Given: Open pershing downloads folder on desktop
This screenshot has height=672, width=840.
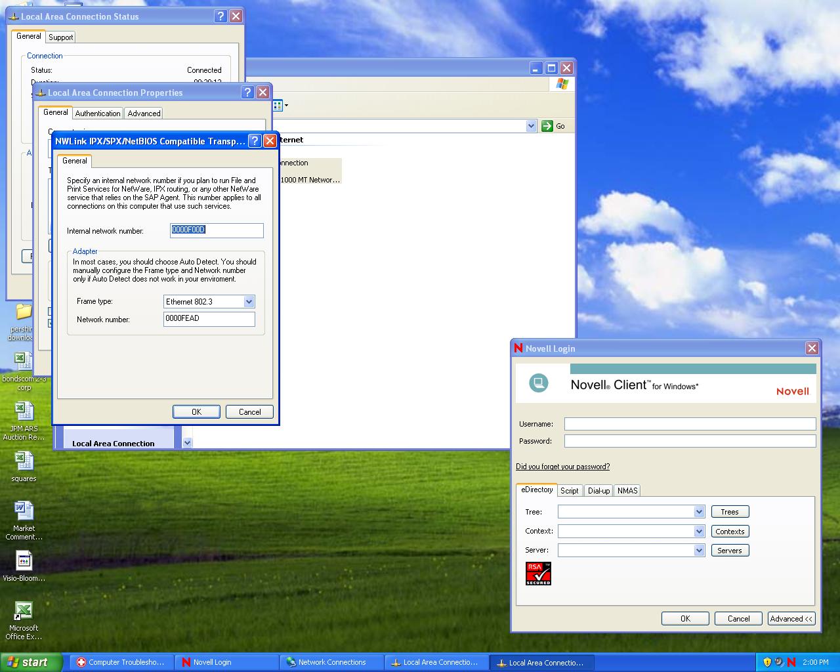Looking at the screenshot, I should [x=22, y=322].
